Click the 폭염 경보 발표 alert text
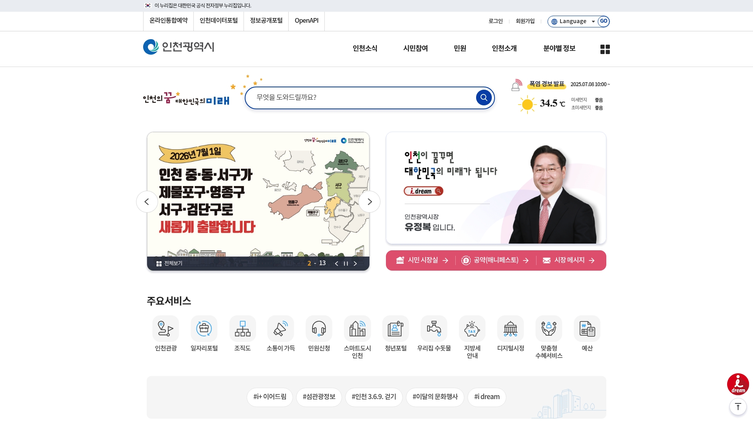Screen dimensions: 753x423 (x=546, y=84)
